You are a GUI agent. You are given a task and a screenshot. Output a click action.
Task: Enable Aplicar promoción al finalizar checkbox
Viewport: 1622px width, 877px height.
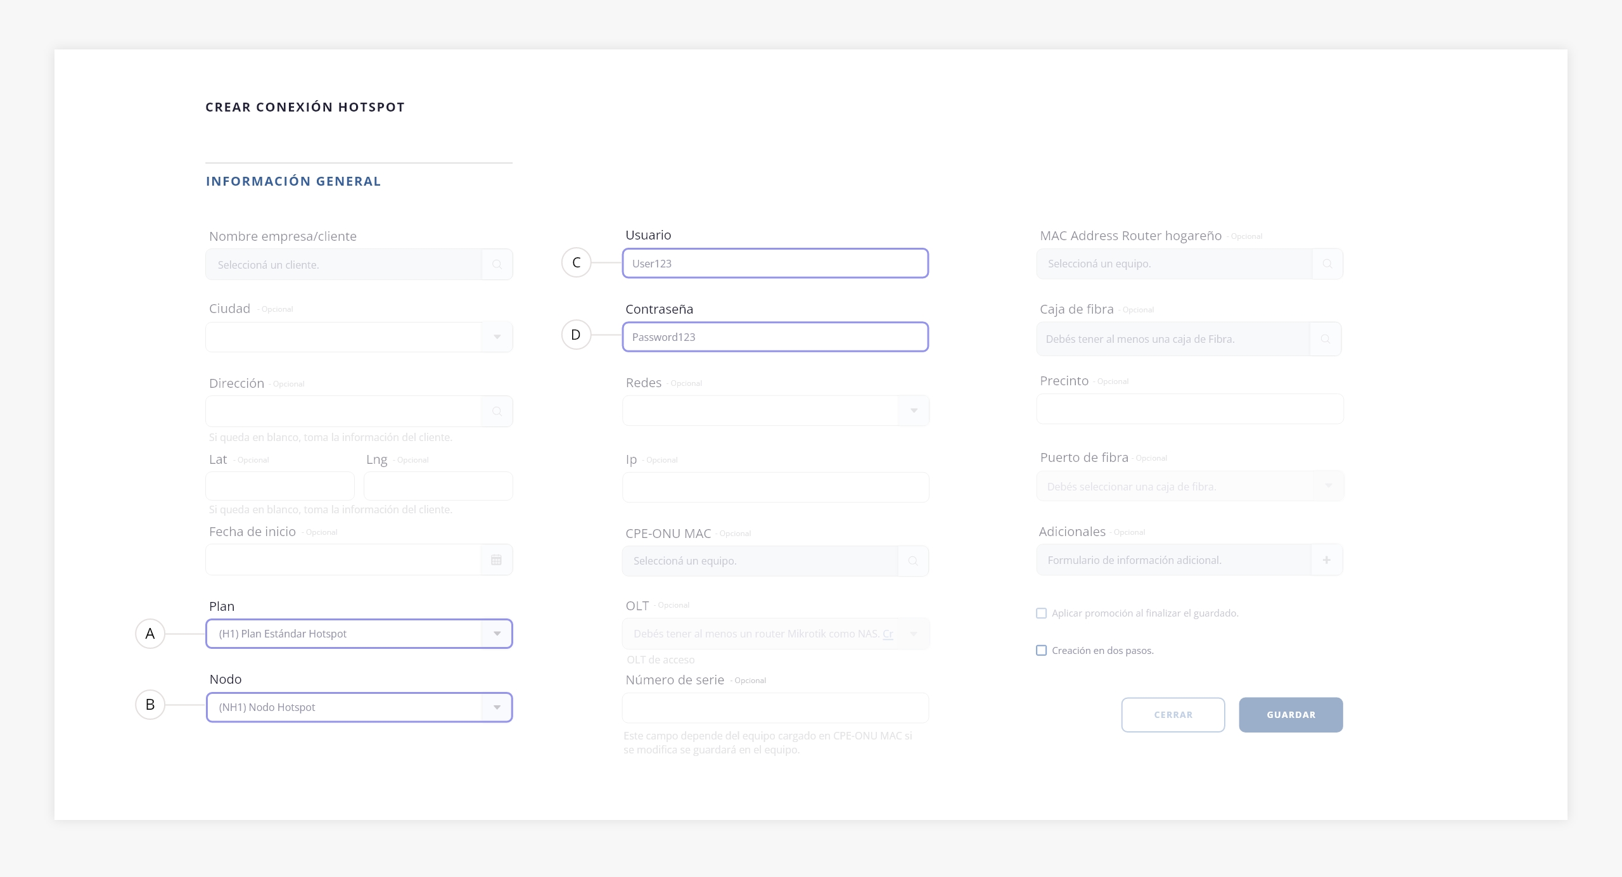(1041, 613)
